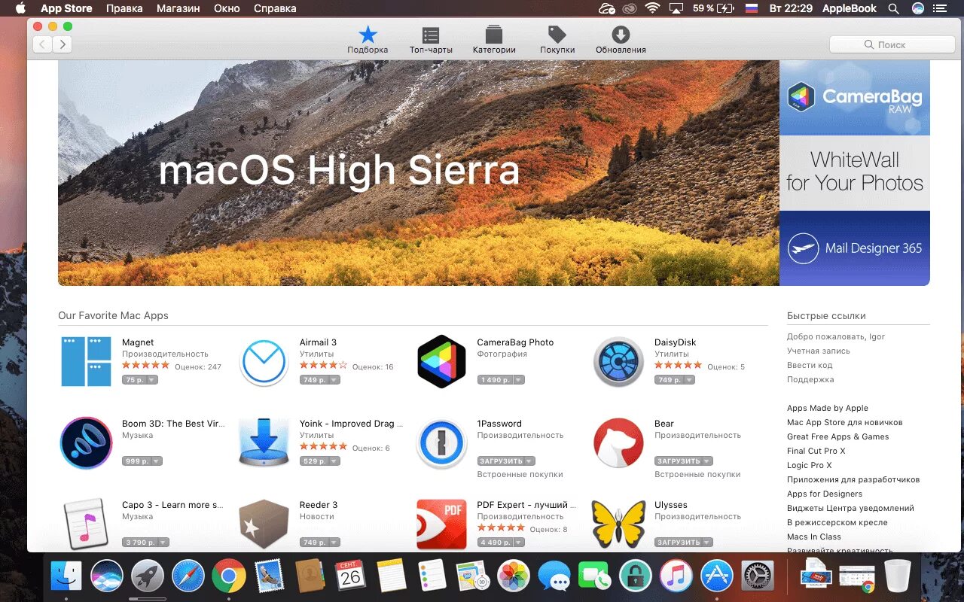Open Spotlight search in the menu bar

tap(893, 8)
